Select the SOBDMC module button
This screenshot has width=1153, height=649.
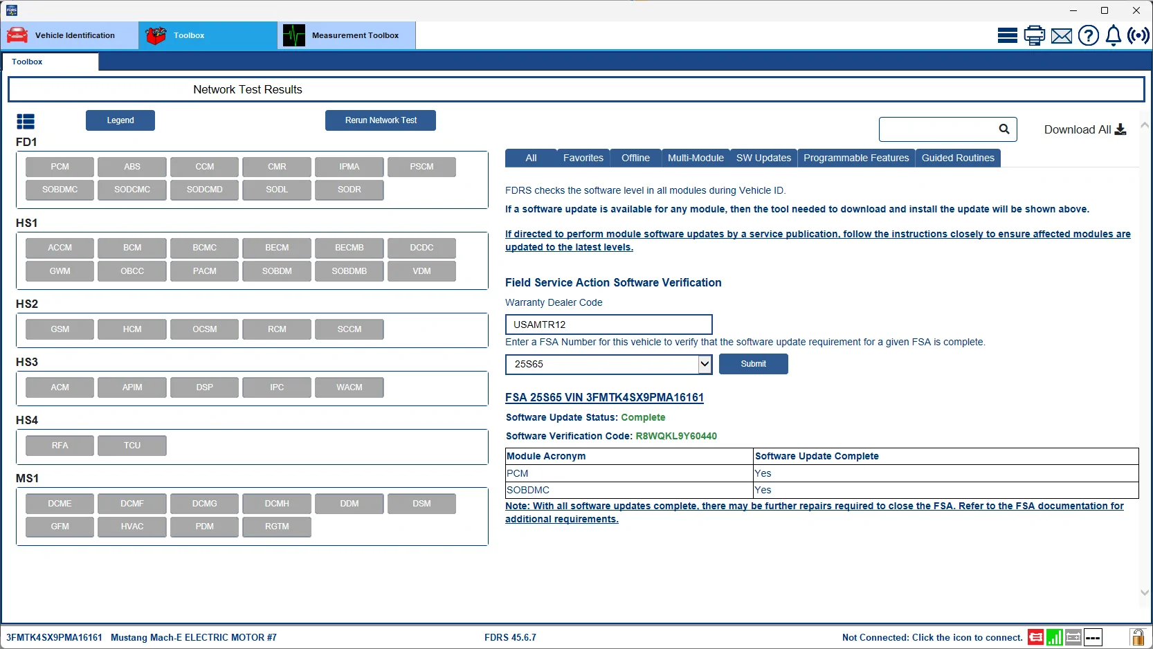pos(60,190)
